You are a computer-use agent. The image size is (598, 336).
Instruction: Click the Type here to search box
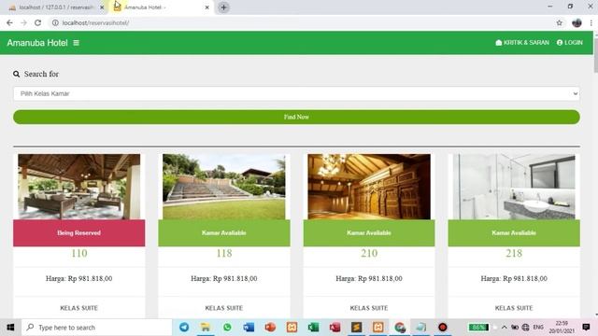pos(97,328)
